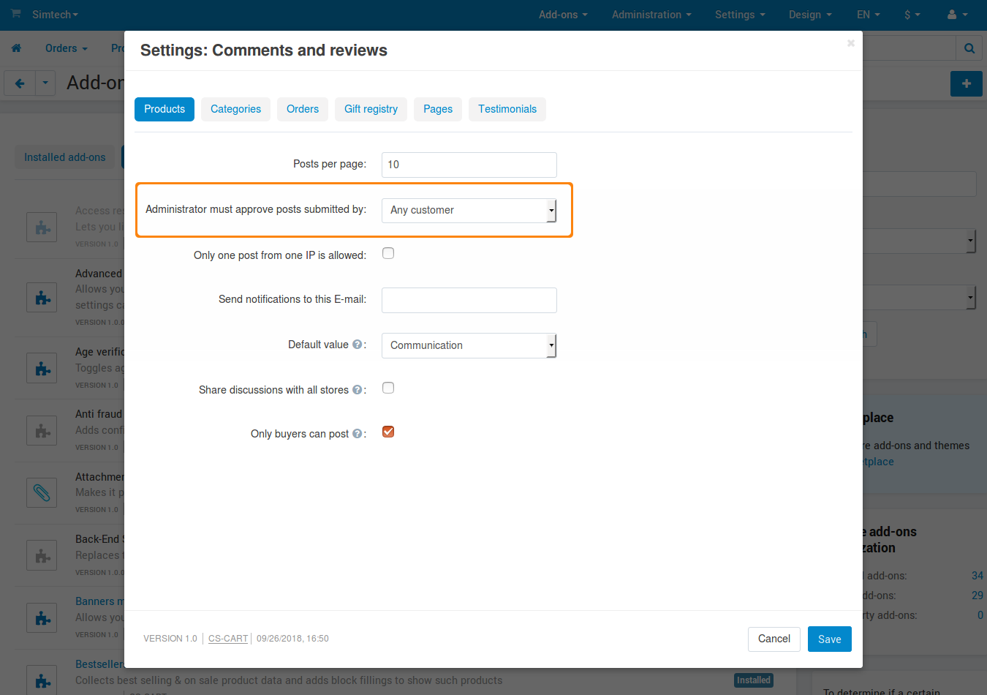Switch to the Gift registry tab
Viewport: 987px width, 695px height.
(x=371, y=109)
